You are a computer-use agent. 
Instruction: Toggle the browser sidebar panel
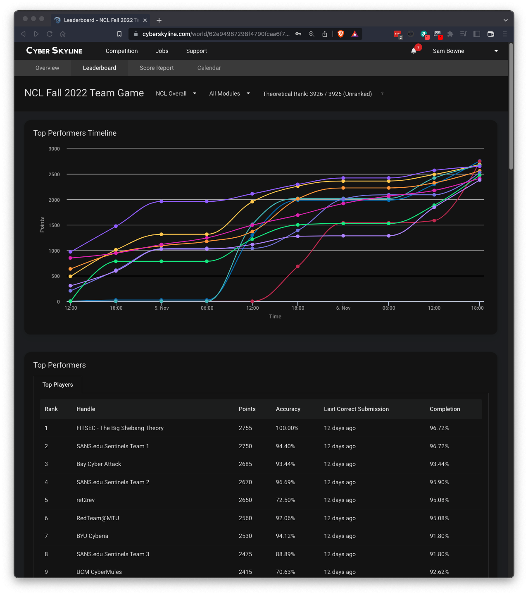pos(477,34)
